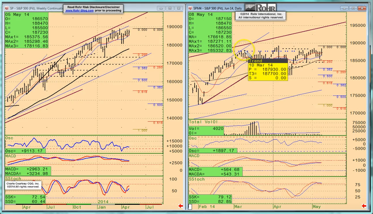The height and width of the screenshot is (214, 373).
Task: Toggle white box at daily chart bottom-left
Action: (x=190, y=207)
